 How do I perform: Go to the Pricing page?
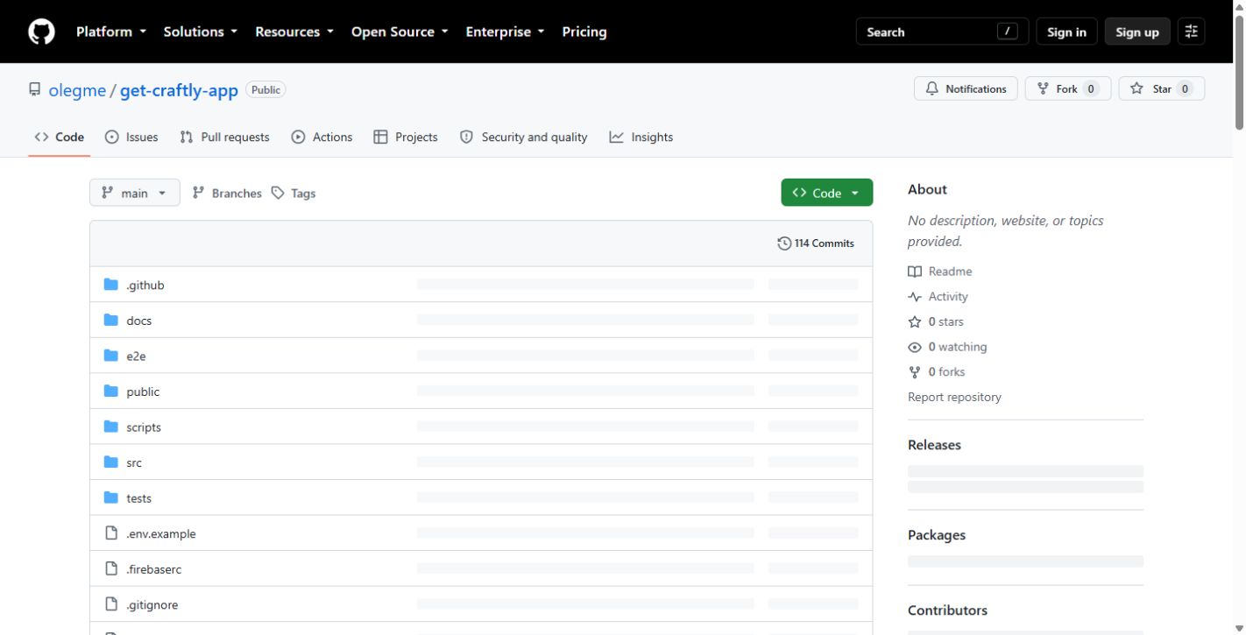(x=584, y=32)
